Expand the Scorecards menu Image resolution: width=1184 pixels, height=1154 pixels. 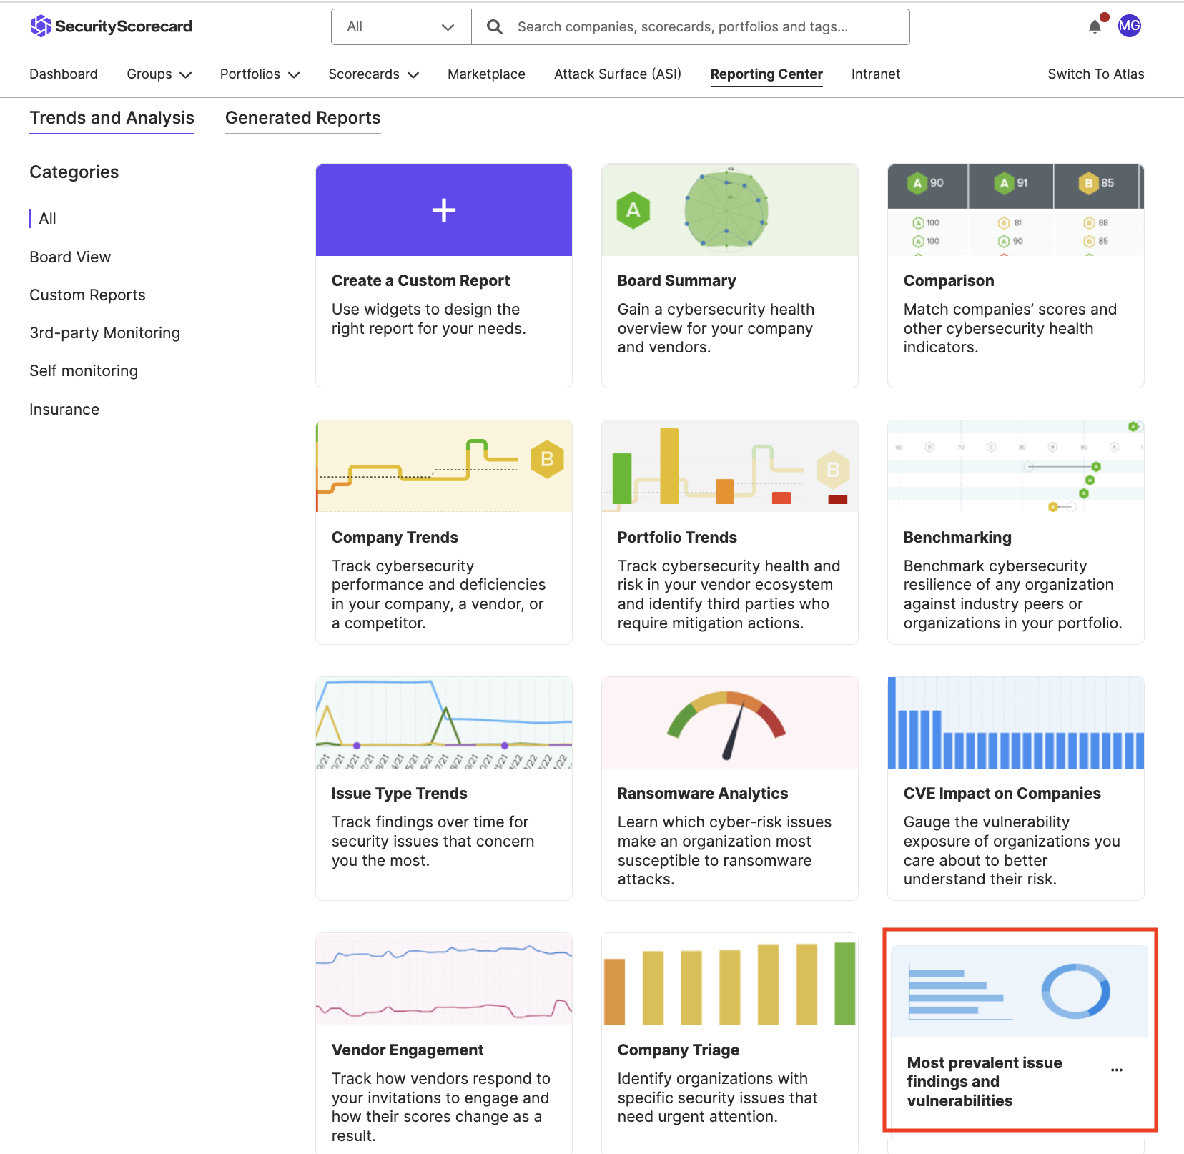(x=373, y=74)
